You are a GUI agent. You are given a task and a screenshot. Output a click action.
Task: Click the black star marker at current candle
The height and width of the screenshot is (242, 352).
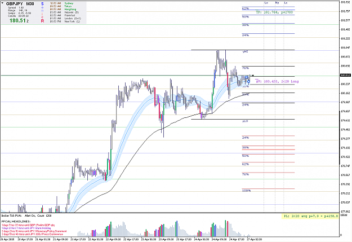[x=253, y=76]
